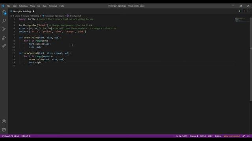The image size is (252, 141).
Task: Click 'turt.circle(size)' line
Action: coord(40,44)
